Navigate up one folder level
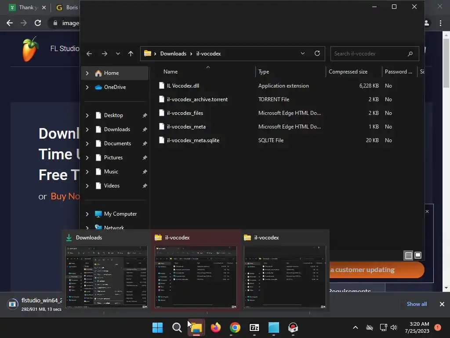This screenshot has height=338, width=450. [x=131, y=54]
